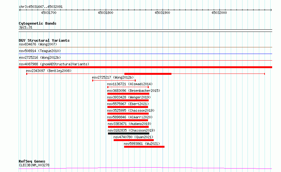Click the CLEC3B|NM_003278 gene label
This screenshot has width=281, height=172.
click(34, 165)
